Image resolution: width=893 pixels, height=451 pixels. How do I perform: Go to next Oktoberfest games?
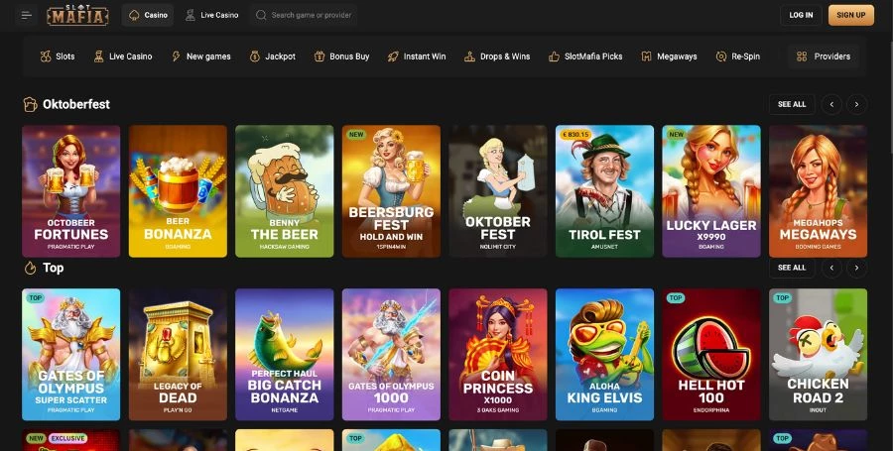click(x=856, y=105)
